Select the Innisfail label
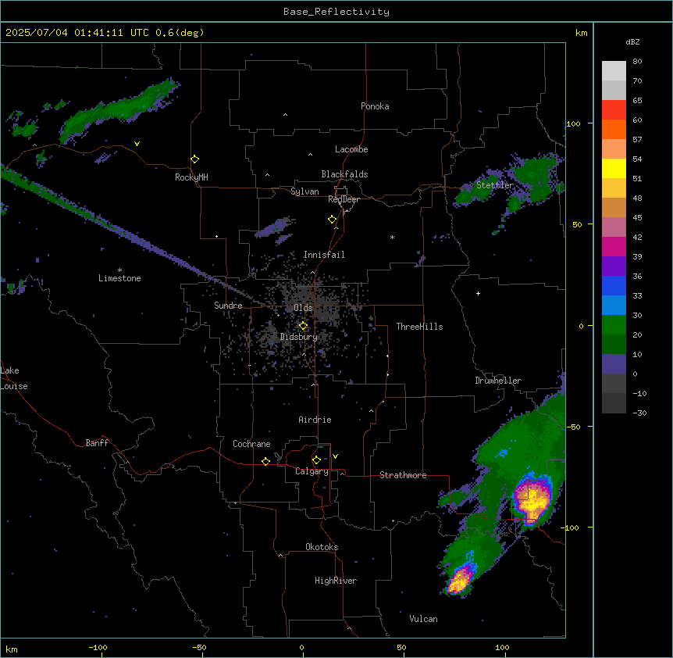The height and width of the screenshot is (658, 673). [324, 255]
